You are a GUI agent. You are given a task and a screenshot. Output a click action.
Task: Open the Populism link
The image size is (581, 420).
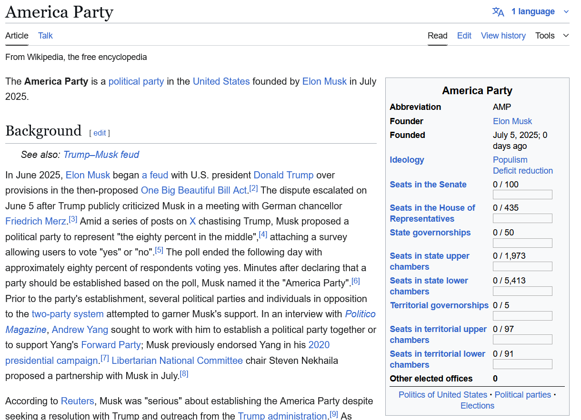[x=510, y=160]
